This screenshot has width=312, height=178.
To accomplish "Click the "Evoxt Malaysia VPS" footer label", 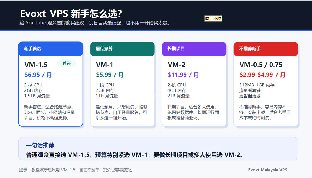I will [268, 170].
